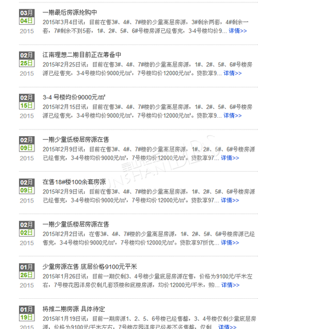This screenshot has width=311, height=329.
Task: Open 详情>> link for January 19 entry
Action: tap(227, 327)
